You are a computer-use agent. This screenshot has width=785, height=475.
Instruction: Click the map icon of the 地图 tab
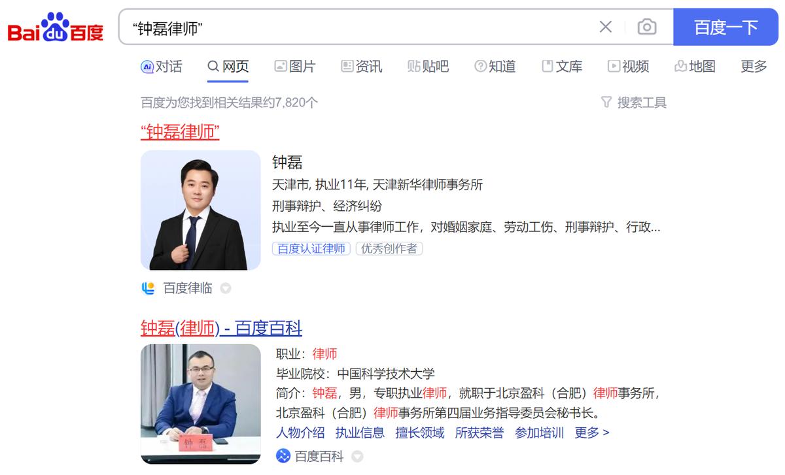[680, 66]
